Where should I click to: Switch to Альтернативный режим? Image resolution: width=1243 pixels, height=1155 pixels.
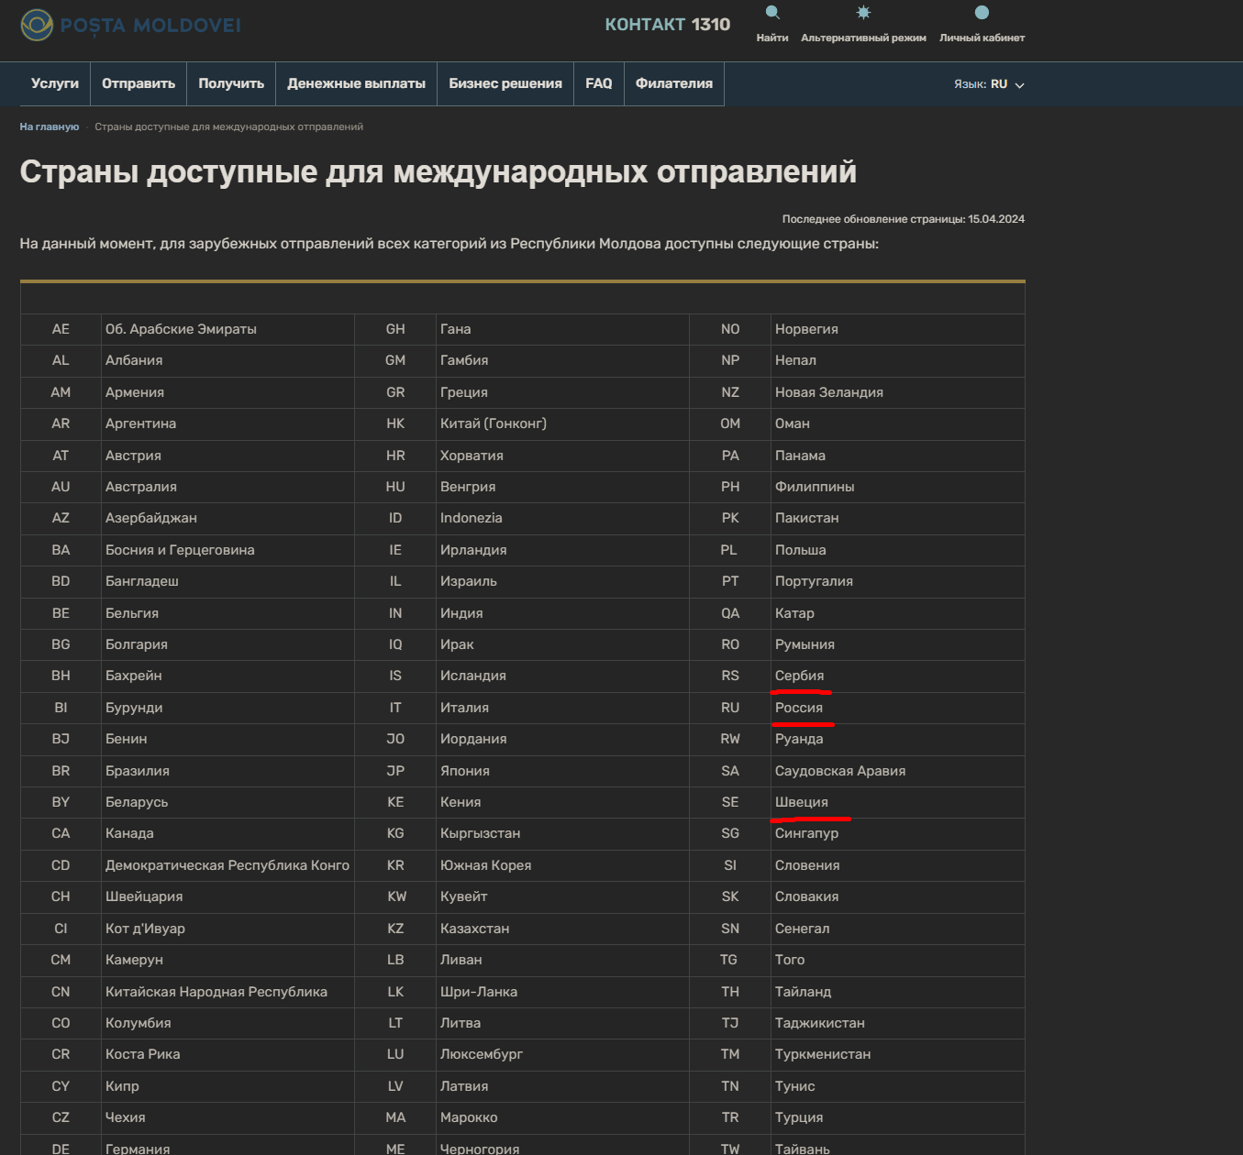(863, 38)
